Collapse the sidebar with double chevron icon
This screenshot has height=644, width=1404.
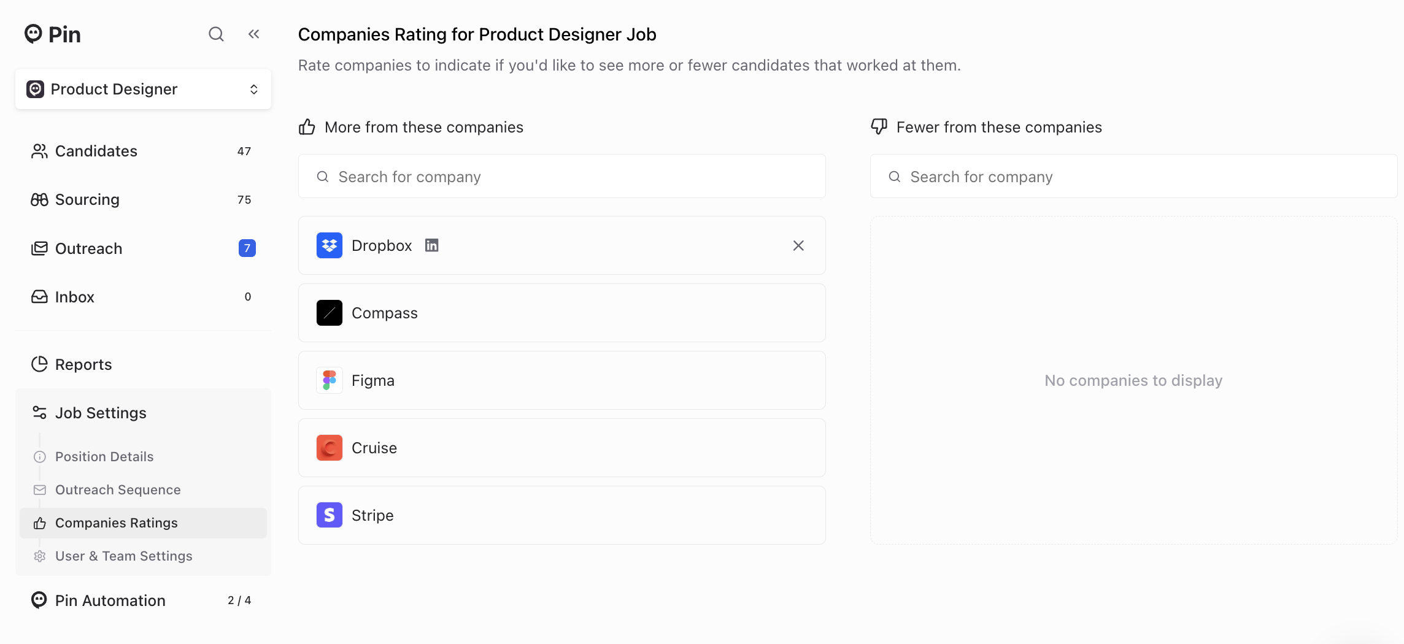[x=253, y=34]
